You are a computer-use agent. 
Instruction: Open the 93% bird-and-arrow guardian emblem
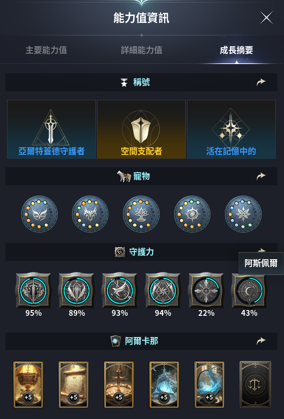[120, 290]
